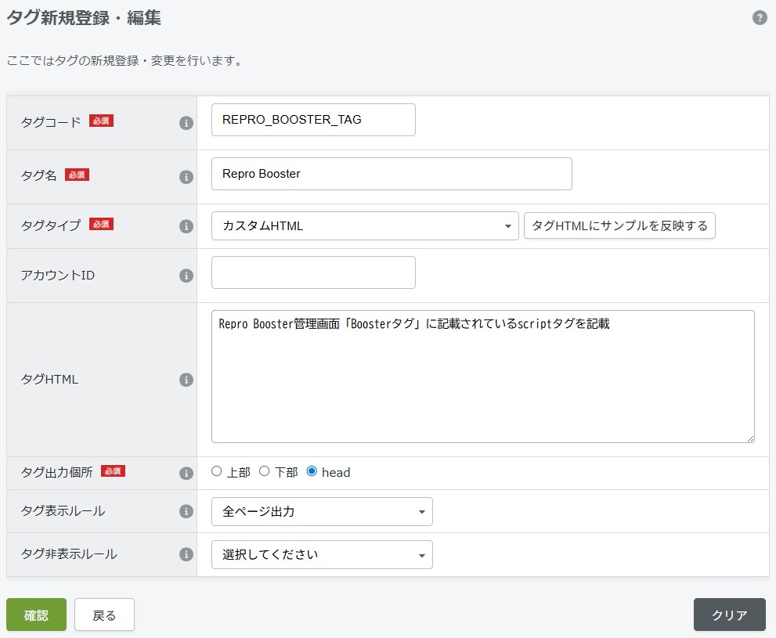Click the タグHTML label text
This screenshot has height=638, width=776.
tap(49, 380)
